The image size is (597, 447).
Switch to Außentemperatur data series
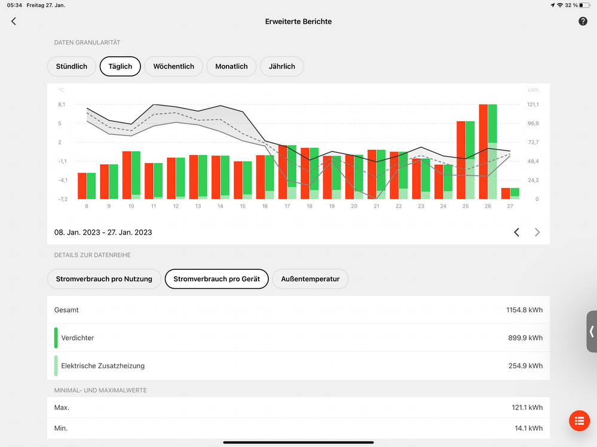tap(310, 279)
